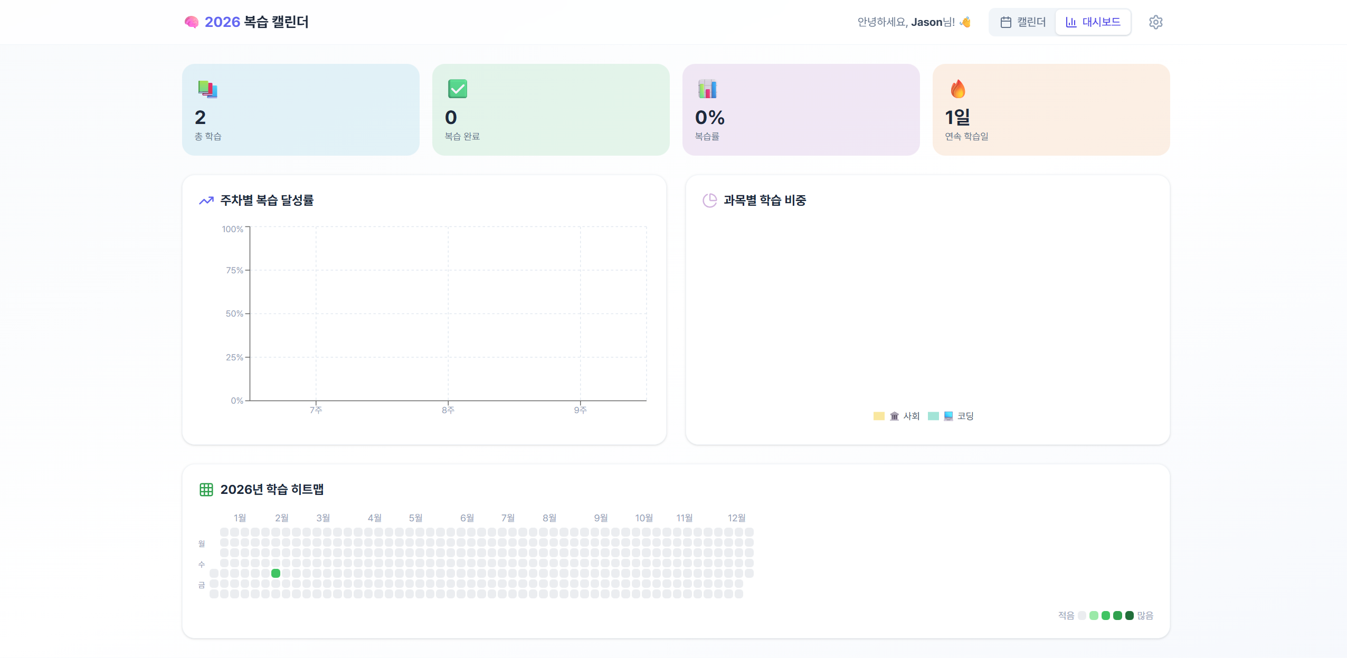This screenshot has width=1347, height=658.
Task: Toggle the 사회 legend entry
Action: click(x=910, y=416)
